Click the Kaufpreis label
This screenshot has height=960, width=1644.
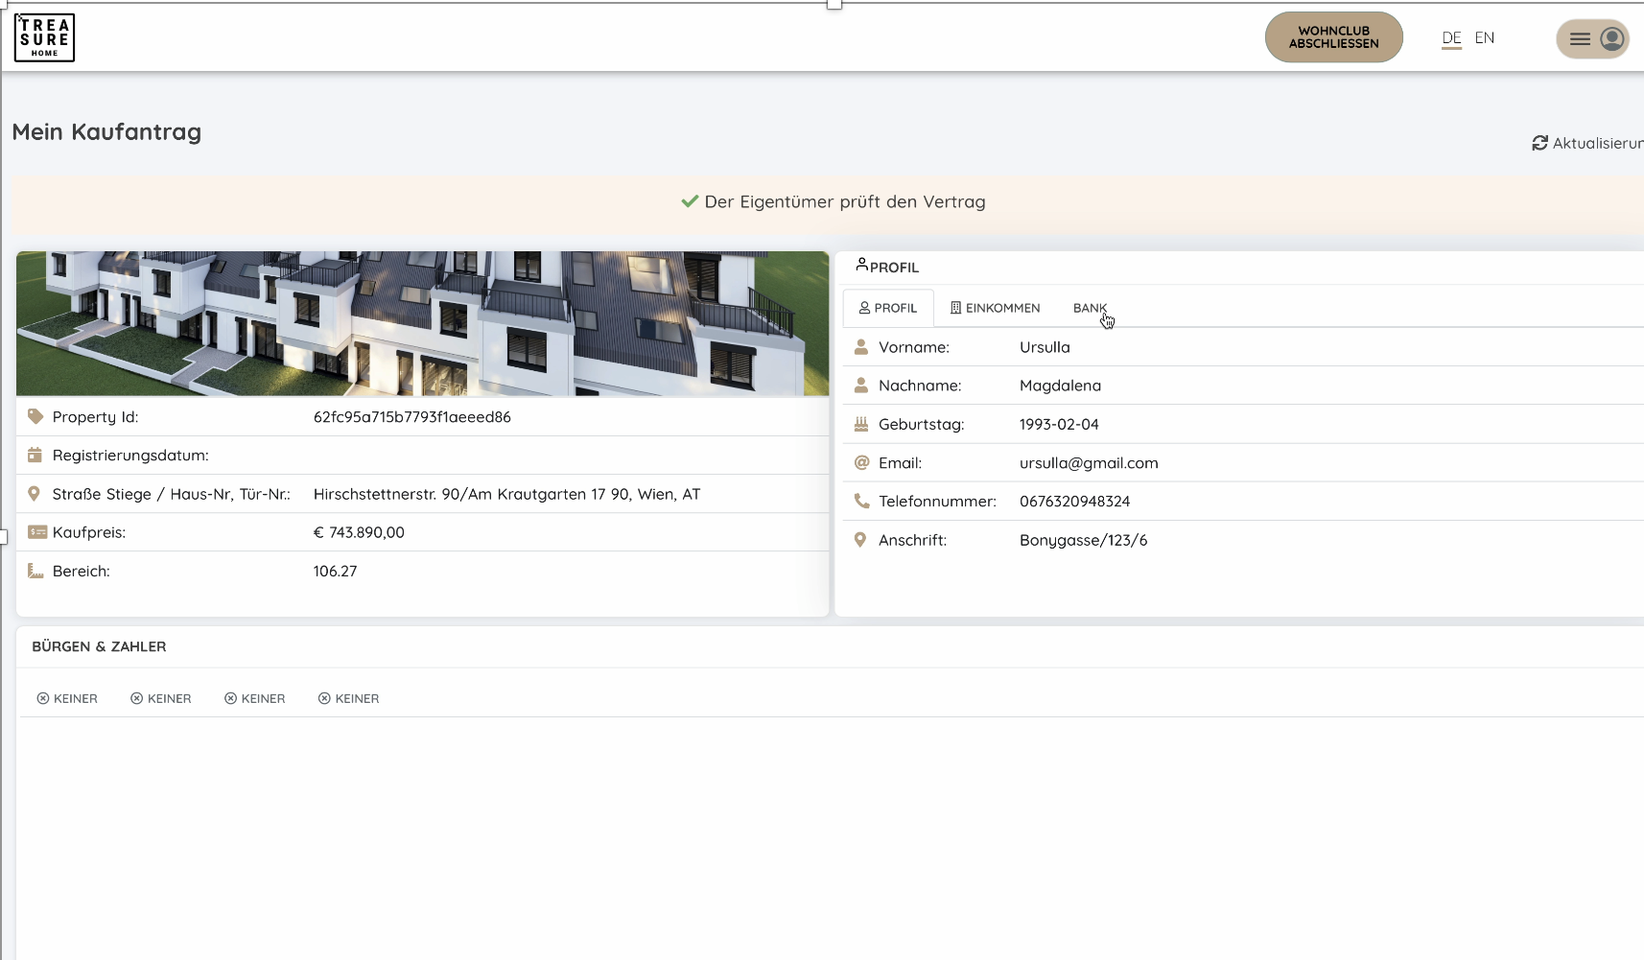coord(89,532)
